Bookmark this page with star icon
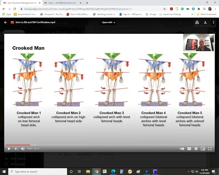This screenshot has width=219, height=175. 165,9
